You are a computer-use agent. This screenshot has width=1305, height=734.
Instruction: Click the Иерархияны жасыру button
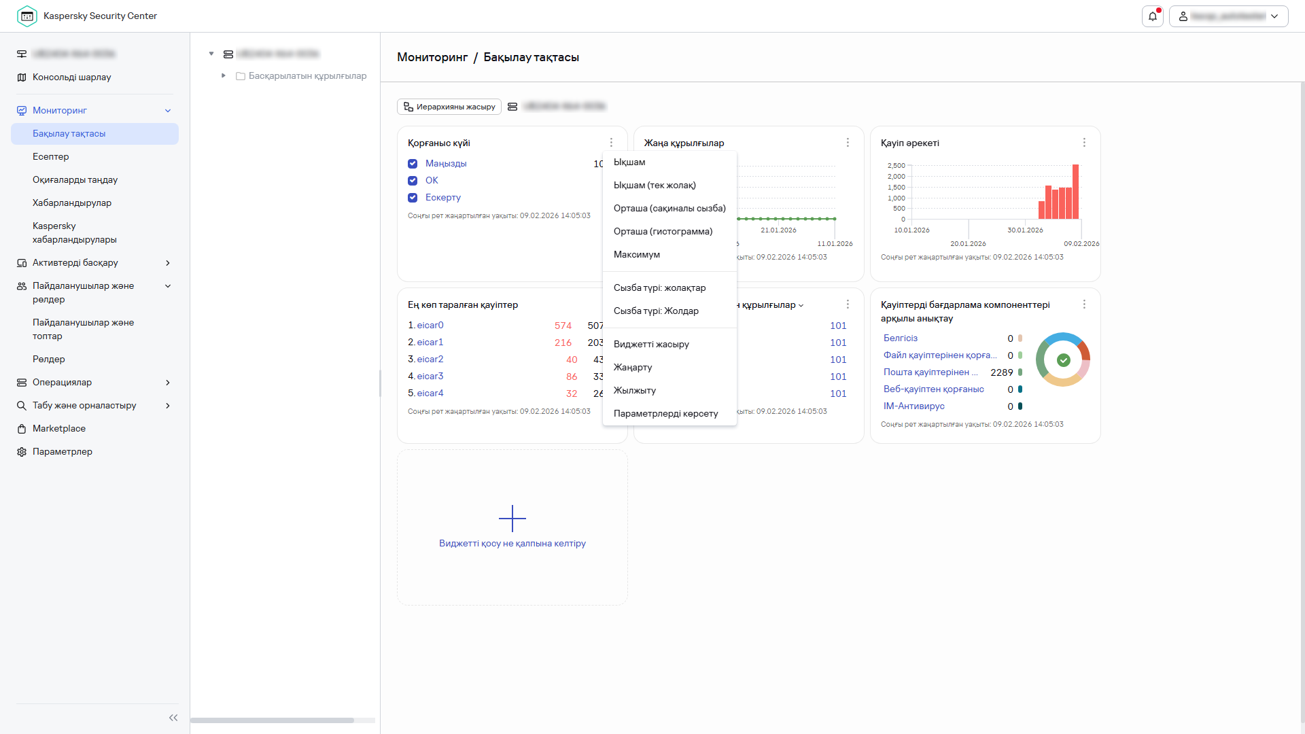[449, 107]
